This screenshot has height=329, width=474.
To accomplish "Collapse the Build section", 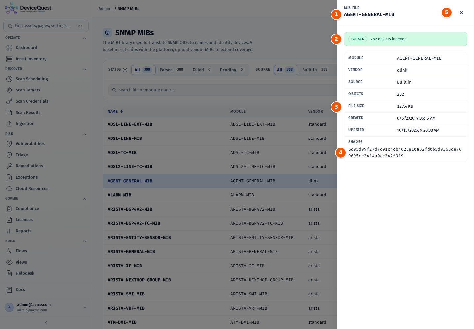I will (x=85, y=241).
